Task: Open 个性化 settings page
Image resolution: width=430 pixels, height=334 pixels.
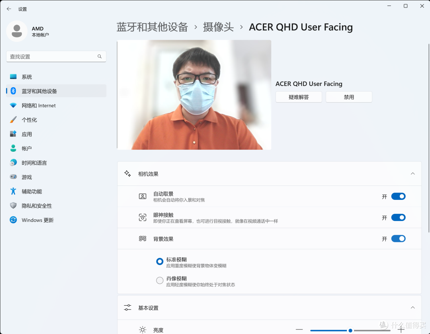Action: 56,119
